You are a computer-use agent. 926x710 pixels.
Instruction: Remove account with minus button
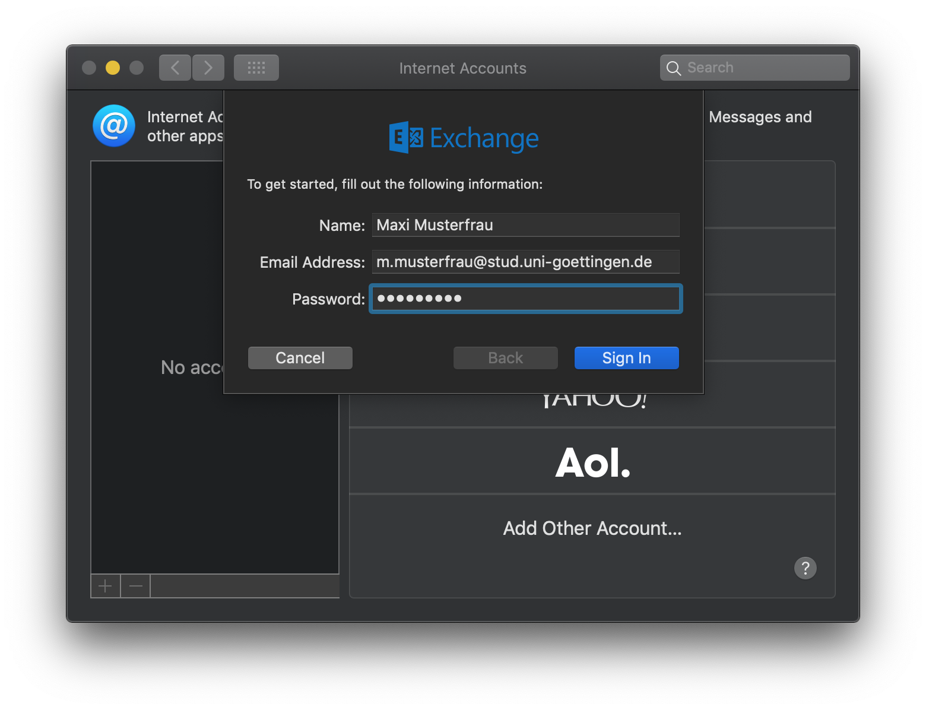pyautogui.click(x=136, y=587)
